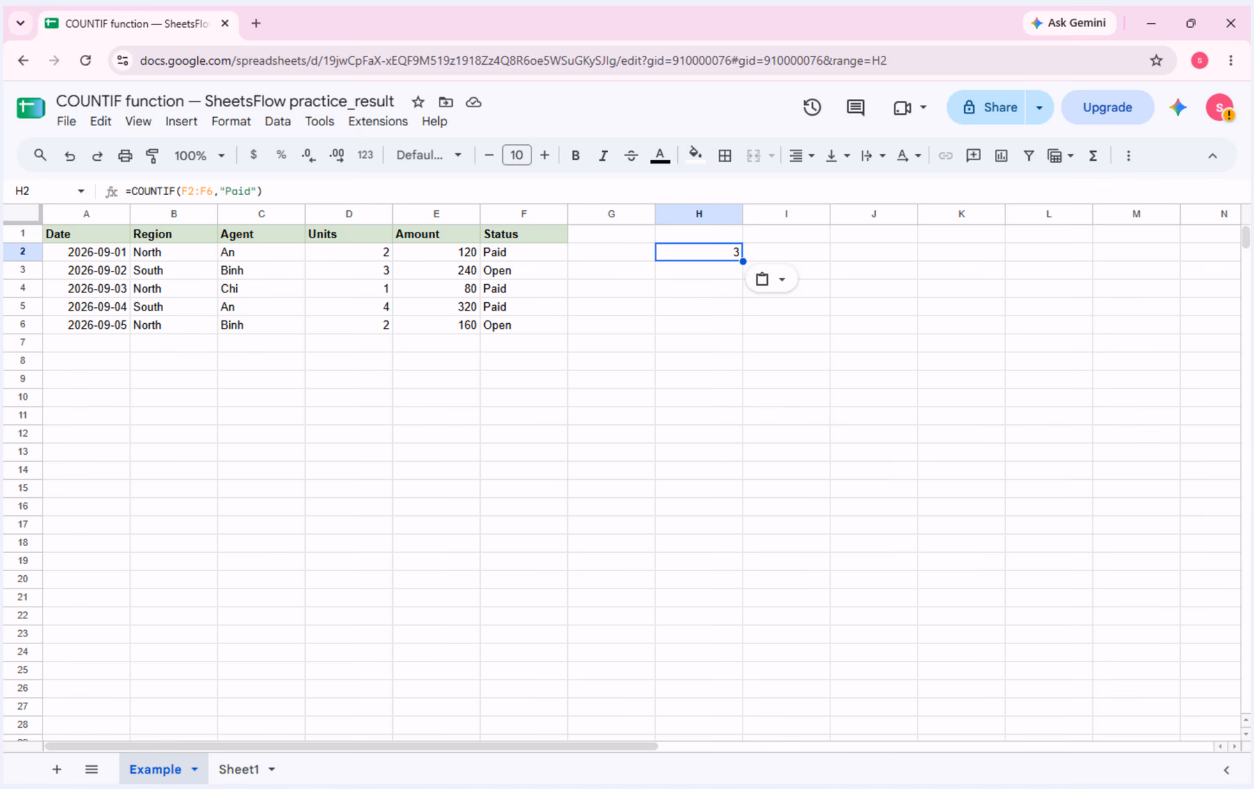Toggle italic formatting
This screenshot has height=789, width=1254.
click(x=603, y=155)
